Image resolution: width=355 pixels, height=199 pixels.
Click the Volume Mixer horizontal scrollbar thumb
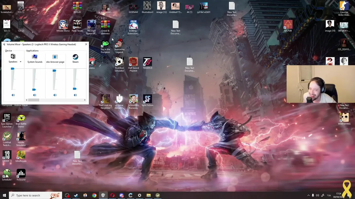(34, 100)
